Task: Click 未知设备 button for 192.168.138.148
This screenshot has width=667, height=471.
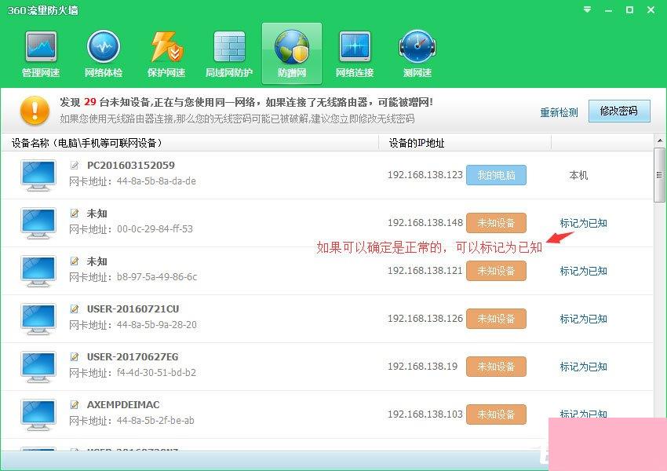Action: pyautogui.click(x=496, y=223)
